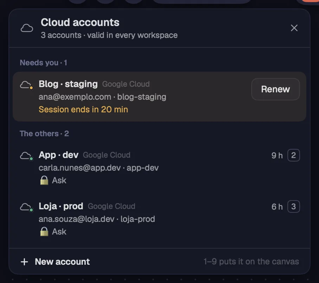Click the Needs you · 1 section header

pos(43,62)
